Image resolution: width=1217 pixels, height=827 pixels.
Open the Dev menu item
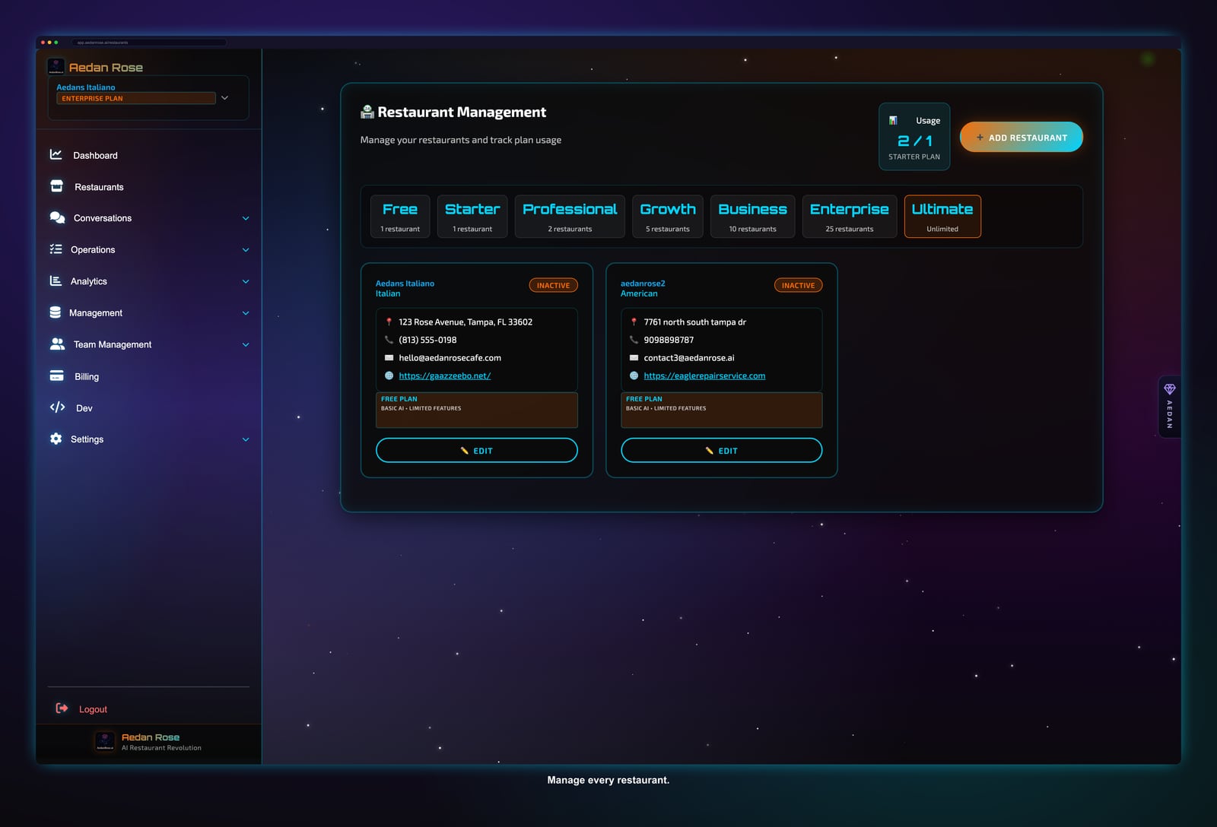pos(84,408)
